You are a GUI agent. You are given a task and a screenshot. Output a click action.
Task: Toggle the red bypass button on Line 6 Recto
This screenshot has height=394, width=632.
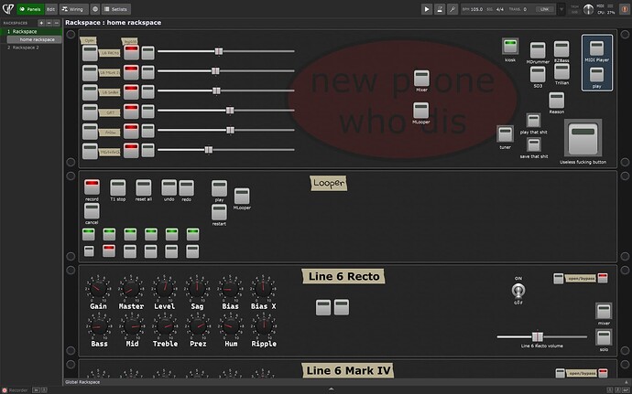603,278
